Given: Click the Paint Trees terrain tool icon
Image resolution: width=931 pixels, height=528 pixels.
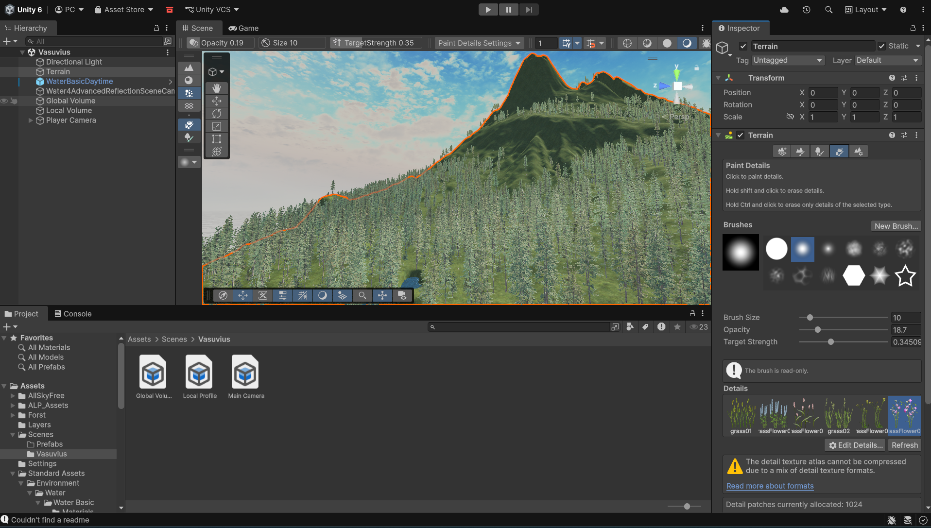Looking at the screenshot, I should tap(819, 152).
